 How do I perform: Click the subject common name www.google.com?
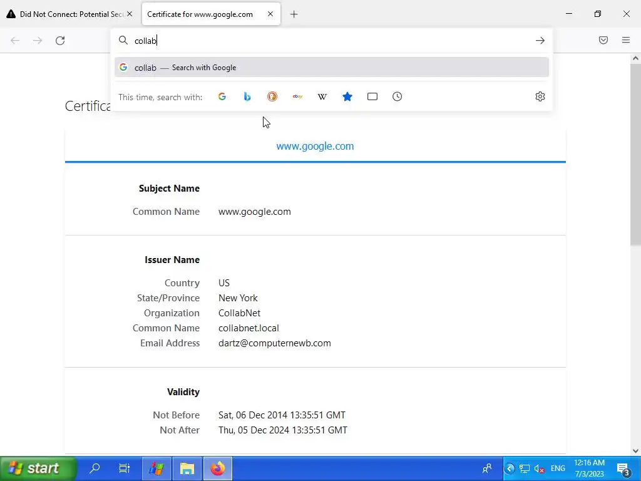tap(255, 212)
